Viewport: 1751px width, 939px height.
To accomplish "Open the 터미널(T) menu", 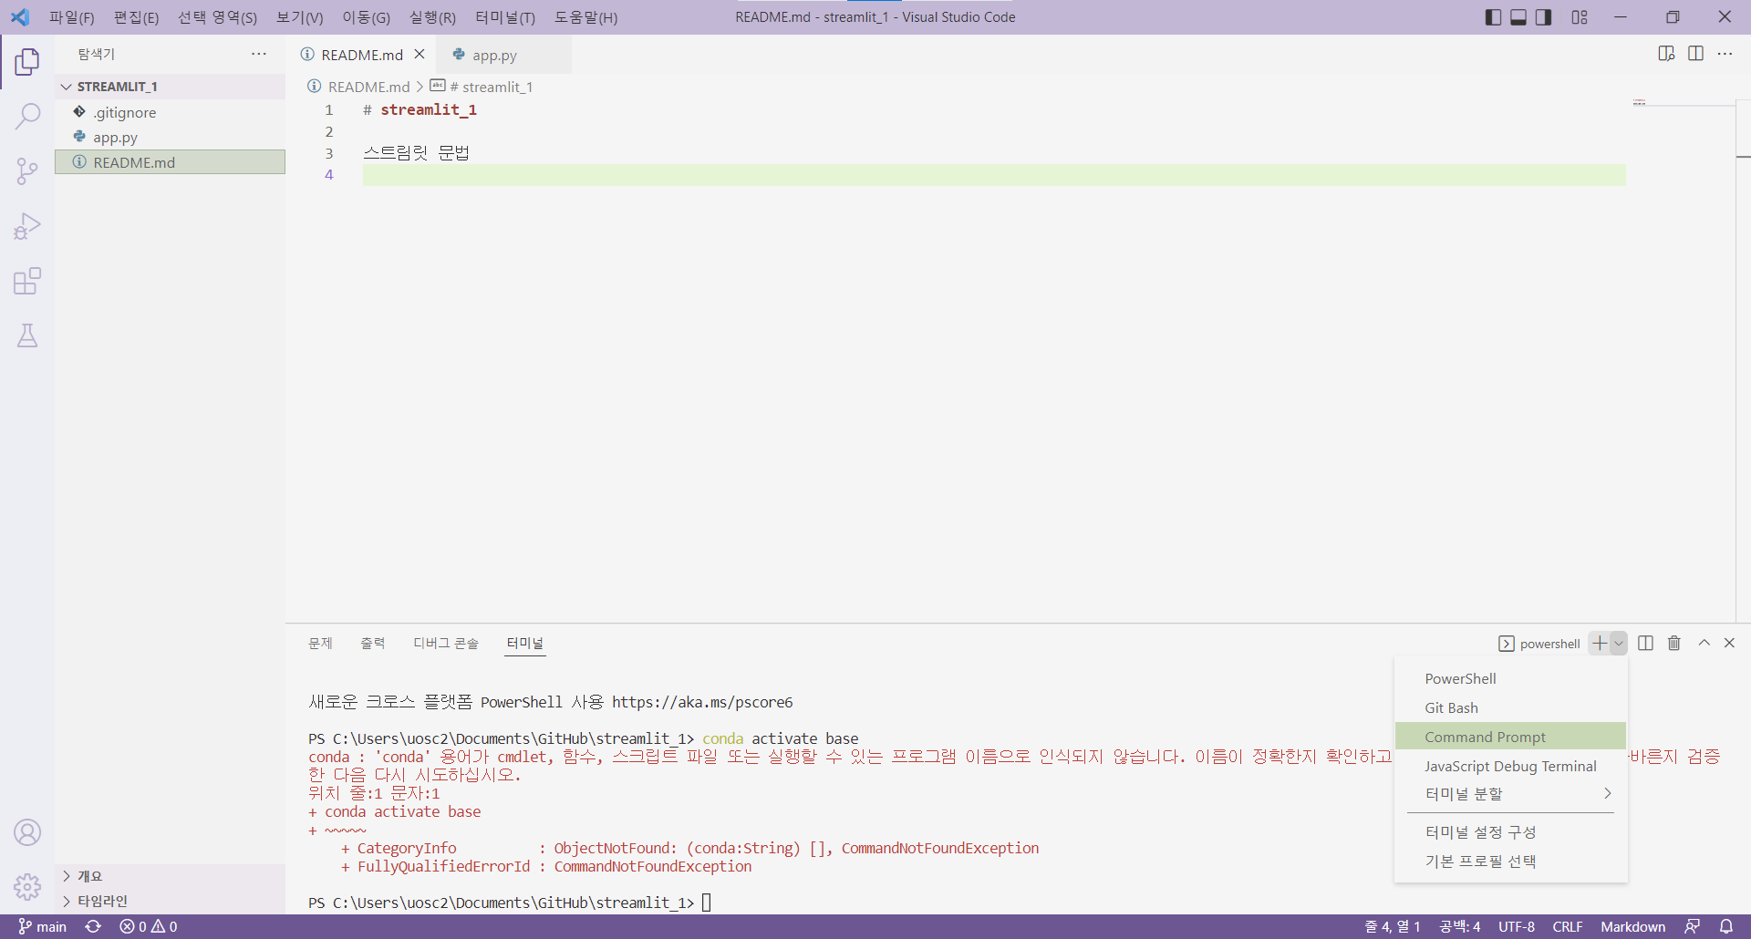I will tap(505, 17).
